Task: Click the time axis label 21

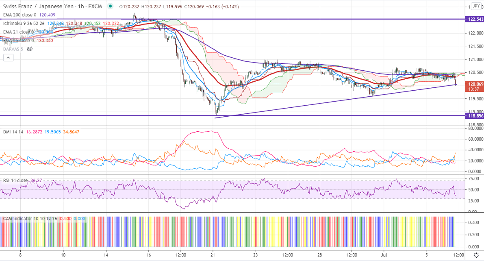Action: tap(213, 255)
